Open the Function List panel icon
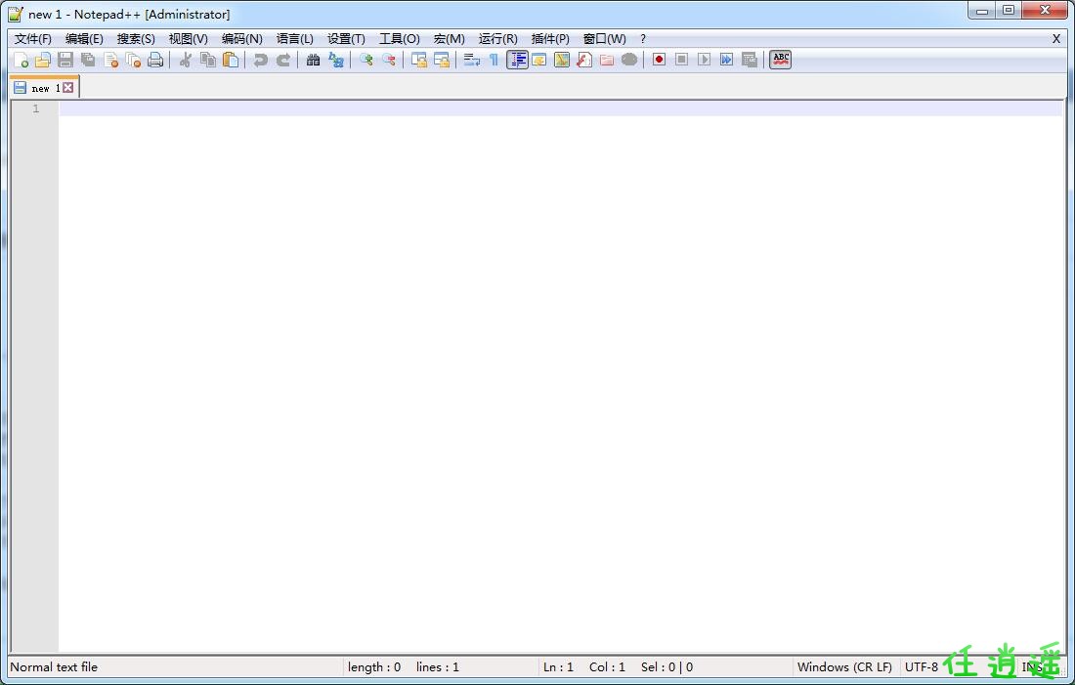The height and width of the screenshot is (685, 1075). (x=584, y=61)
